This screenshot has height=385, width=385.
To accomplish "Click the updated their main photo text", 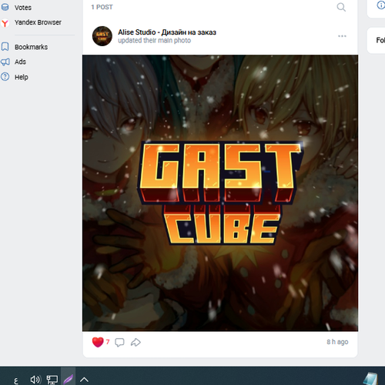I will pyautogui.click(x=154, y=41).
